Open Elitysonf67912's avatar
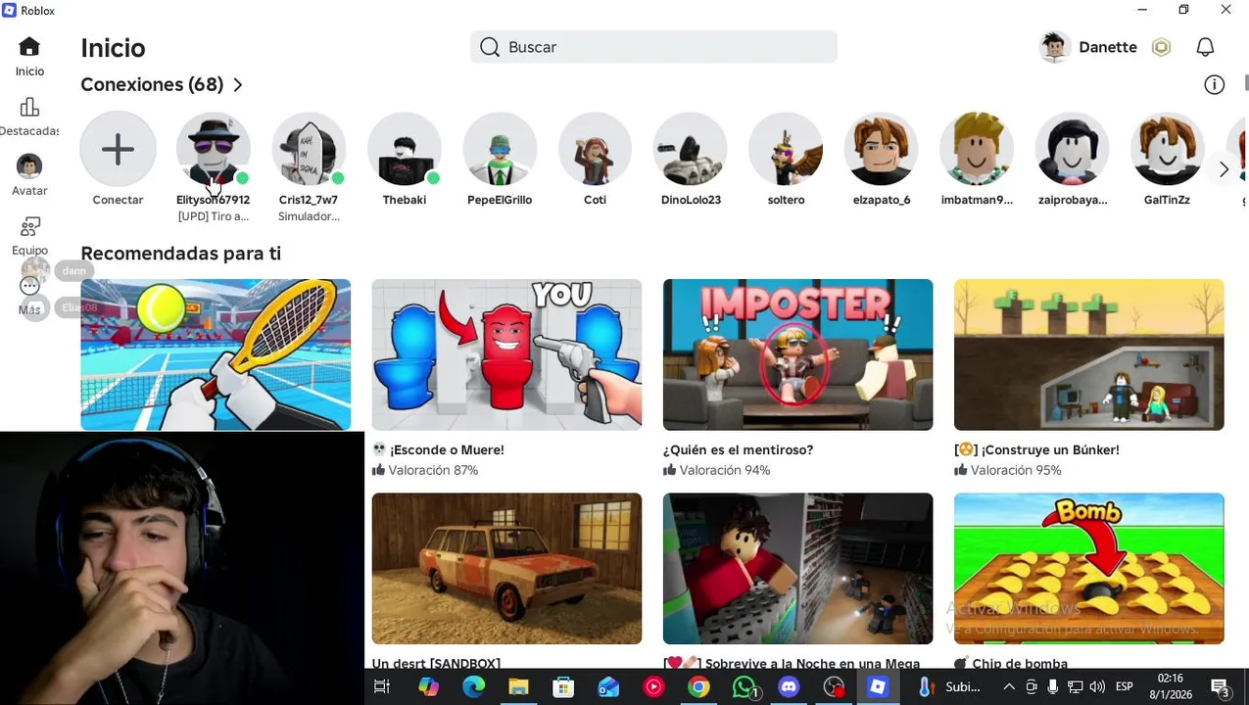 click(213, 150)
